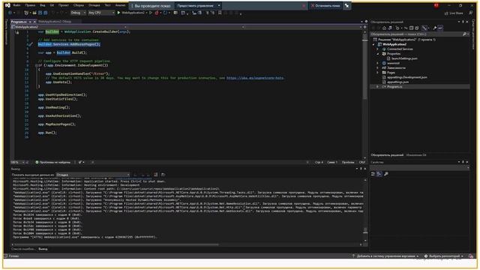
Task: Expand Зависимости node
Action: coord(378,68)
